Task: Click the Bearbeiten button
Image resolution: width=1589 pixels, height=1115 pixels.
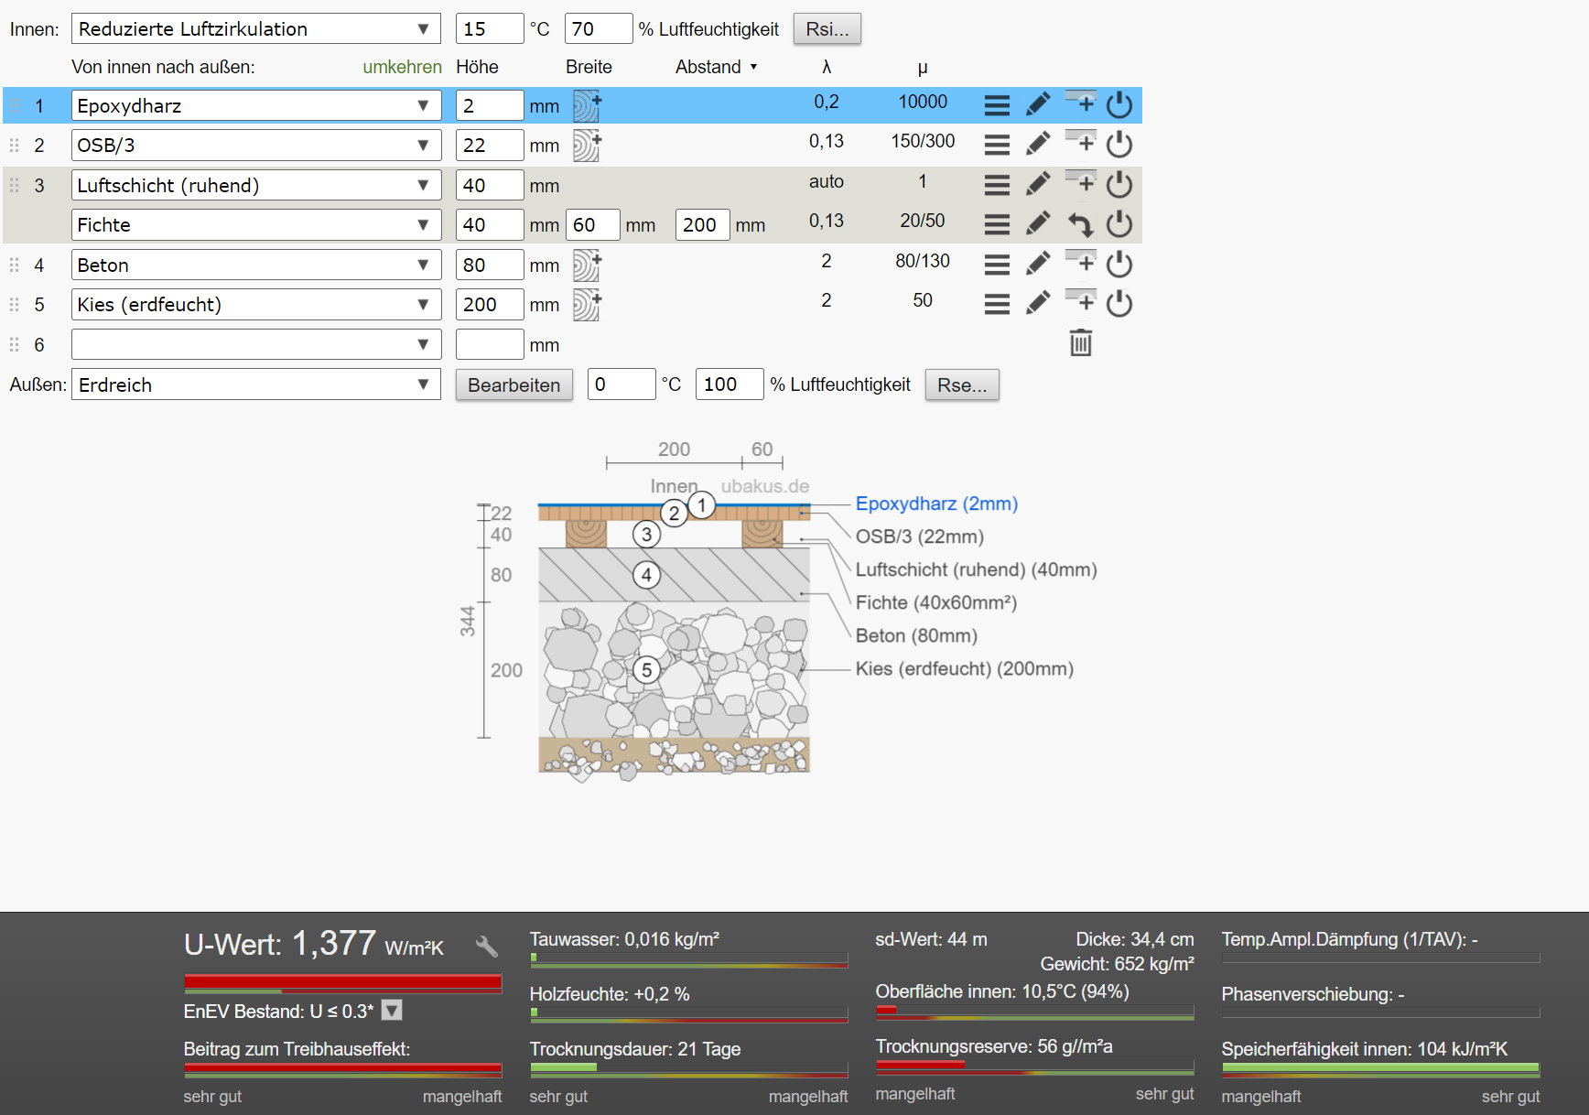Action: coord(514,384)
